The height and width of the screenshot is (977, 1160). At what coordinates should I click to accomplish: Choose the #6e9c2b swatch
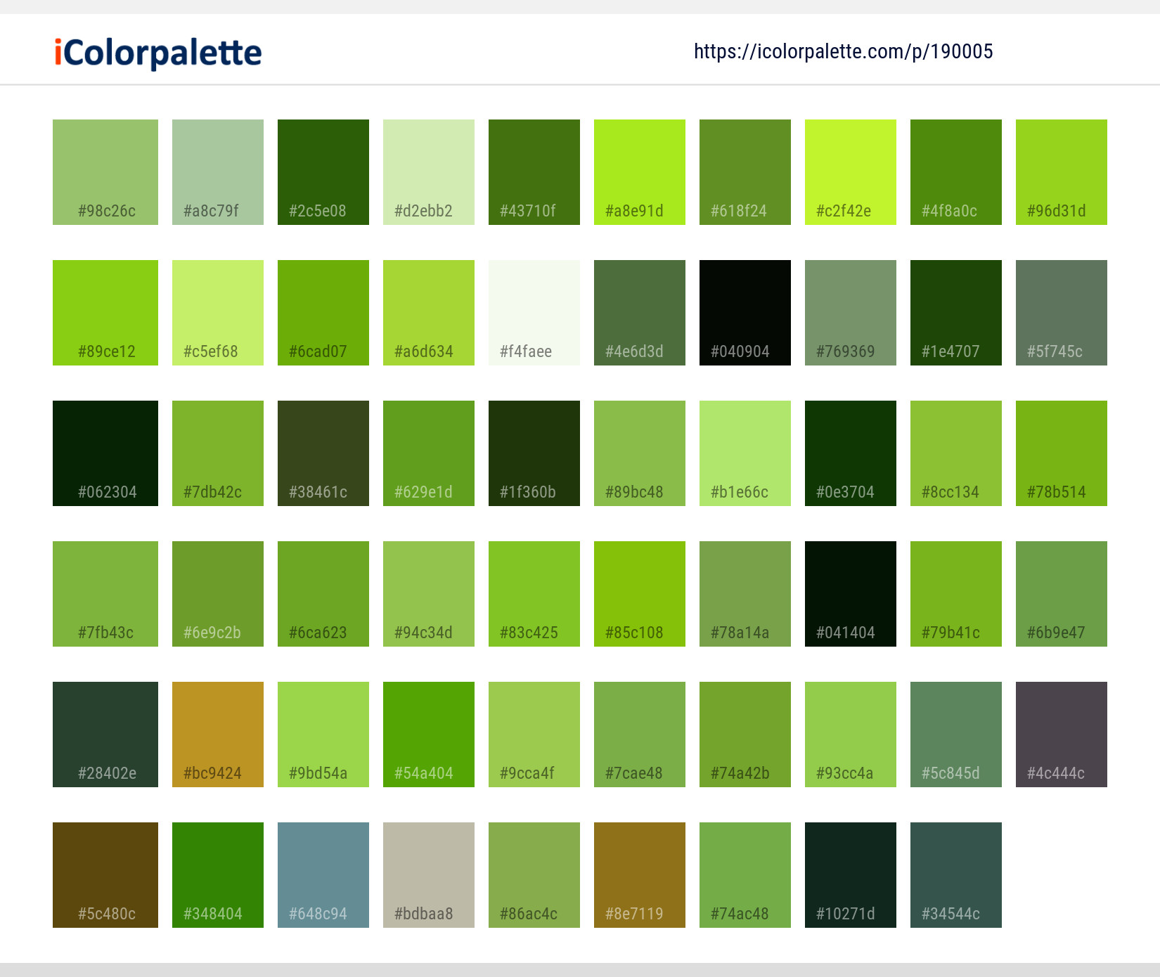click(218, 594)
